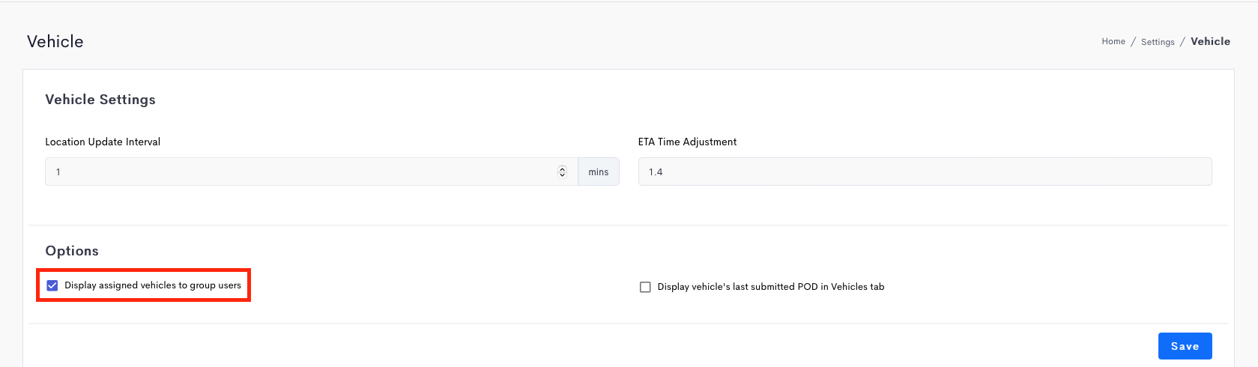The height and width of the screenshot is (367, 1258).
Task: Focus the ETA Time Adjustment field
Action: [x=925, y=172]
